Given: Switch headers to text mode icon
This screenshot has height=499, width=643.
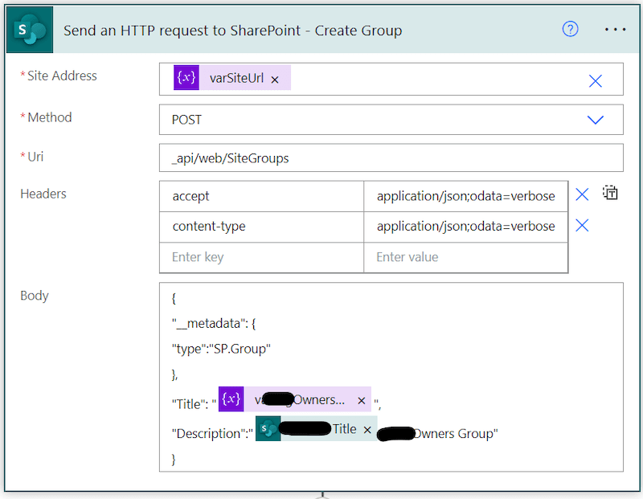Looking at the screenshot, I should click(610, 192).
